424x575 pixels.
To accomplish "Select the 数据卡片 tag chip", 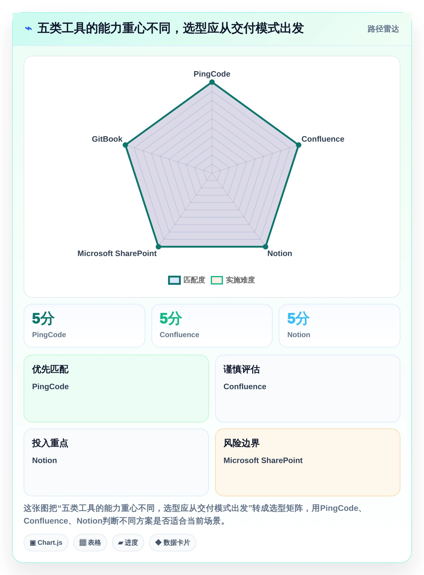I will click(173, 543).
